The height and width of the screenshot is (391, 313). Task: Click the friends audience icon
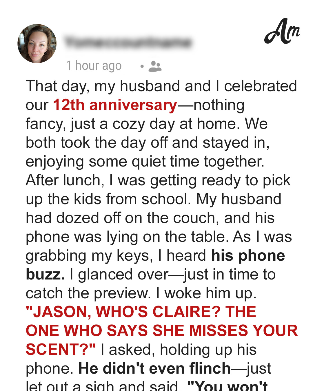155,66
